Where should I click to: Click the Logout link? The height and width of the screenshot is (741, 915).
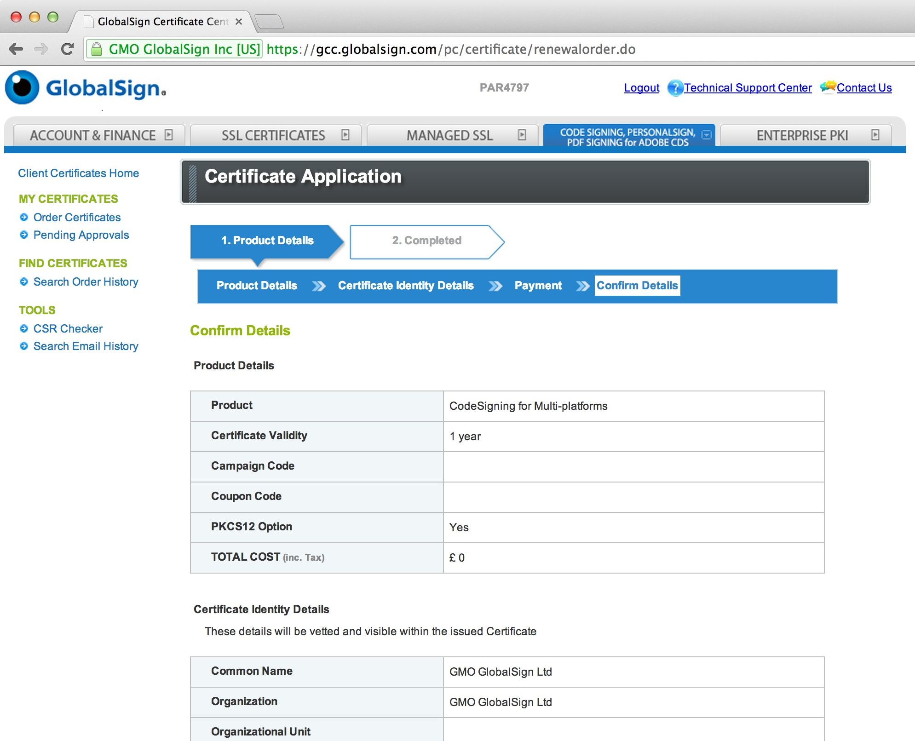pos(641,88)
